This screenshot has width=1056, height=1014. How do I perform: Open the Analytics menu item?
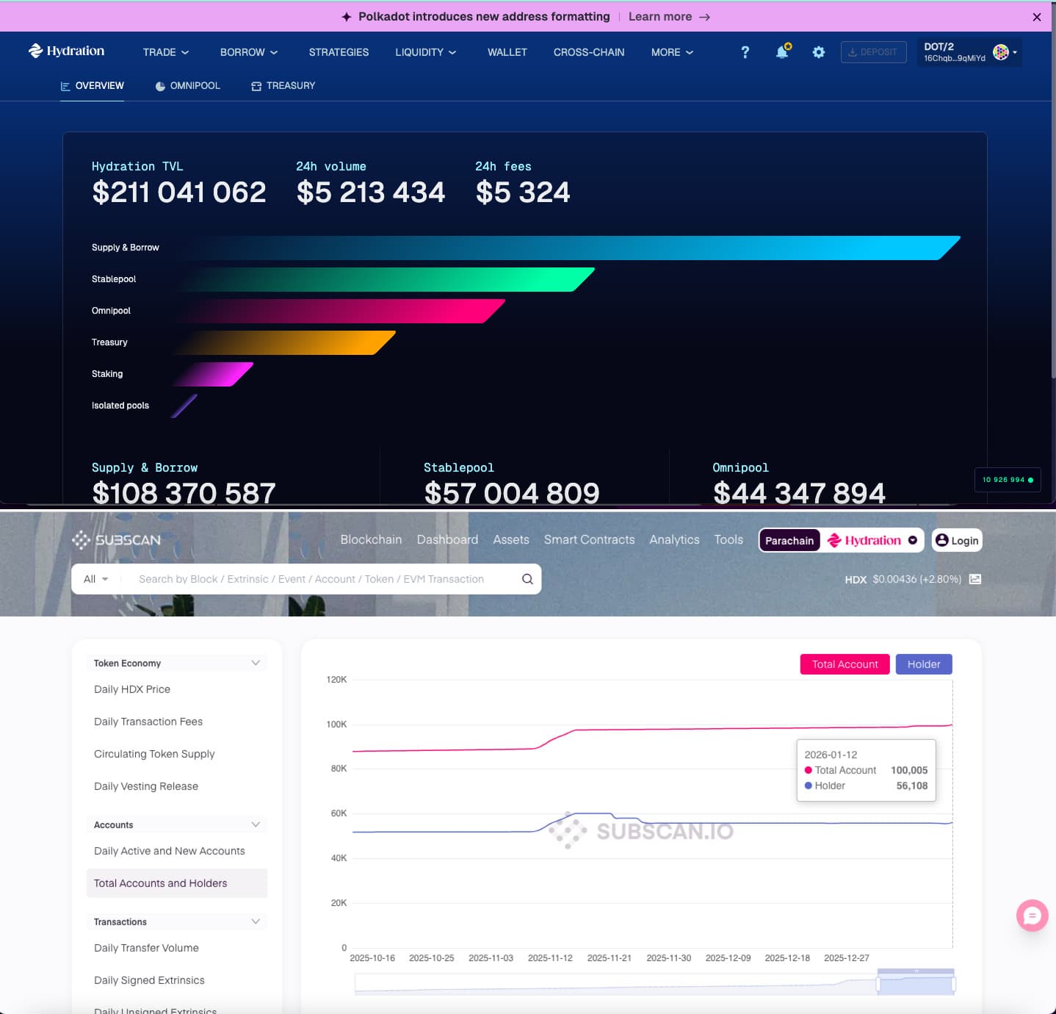tap(673, 539)
